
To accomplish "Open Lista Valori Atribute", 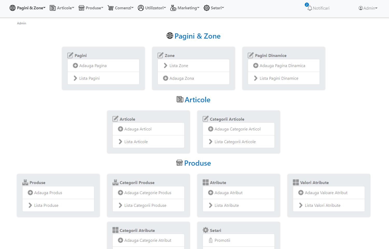I will pyautogui.click(x=329, y=205).
